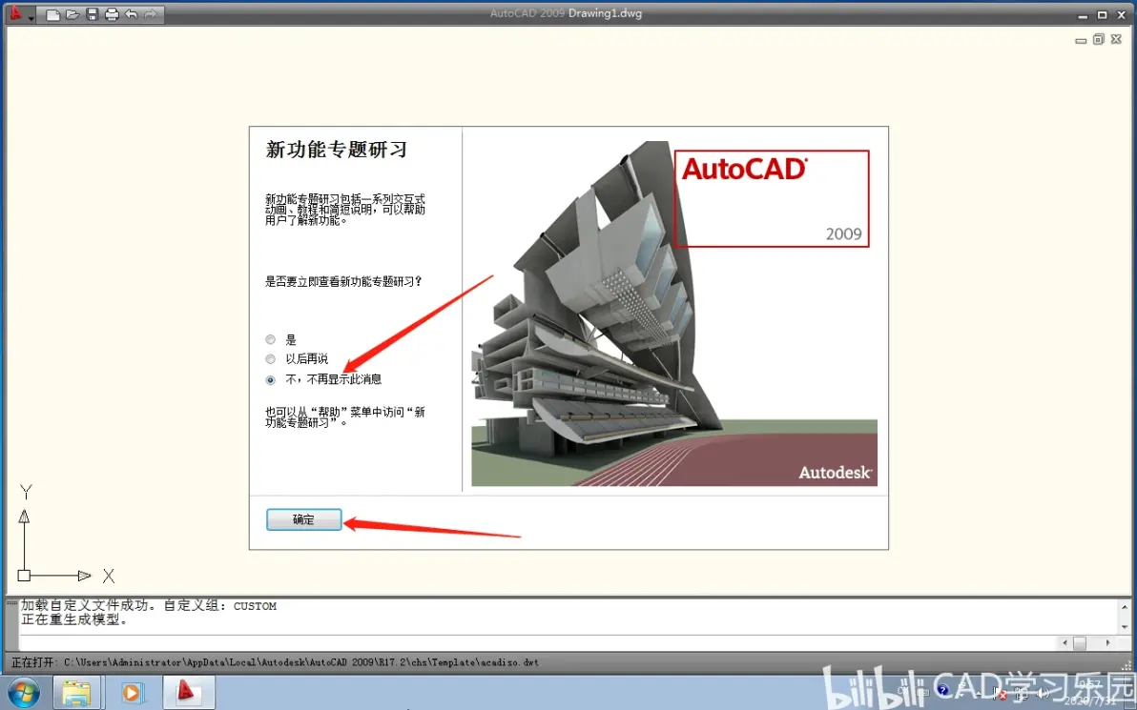Click the Open file folder icon
Screen dimensions: 1137x710
click(72, 14)
